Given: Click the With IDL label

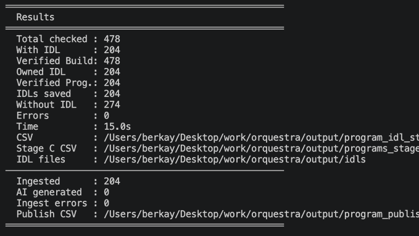Looking at the screenshot, I should pos(38,50).
